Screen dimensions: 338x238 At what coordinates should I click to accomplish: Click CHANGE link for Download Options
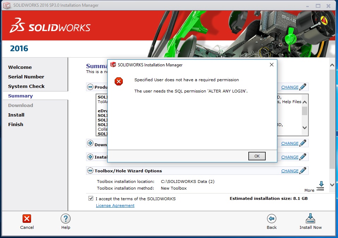tap(290, 143)
